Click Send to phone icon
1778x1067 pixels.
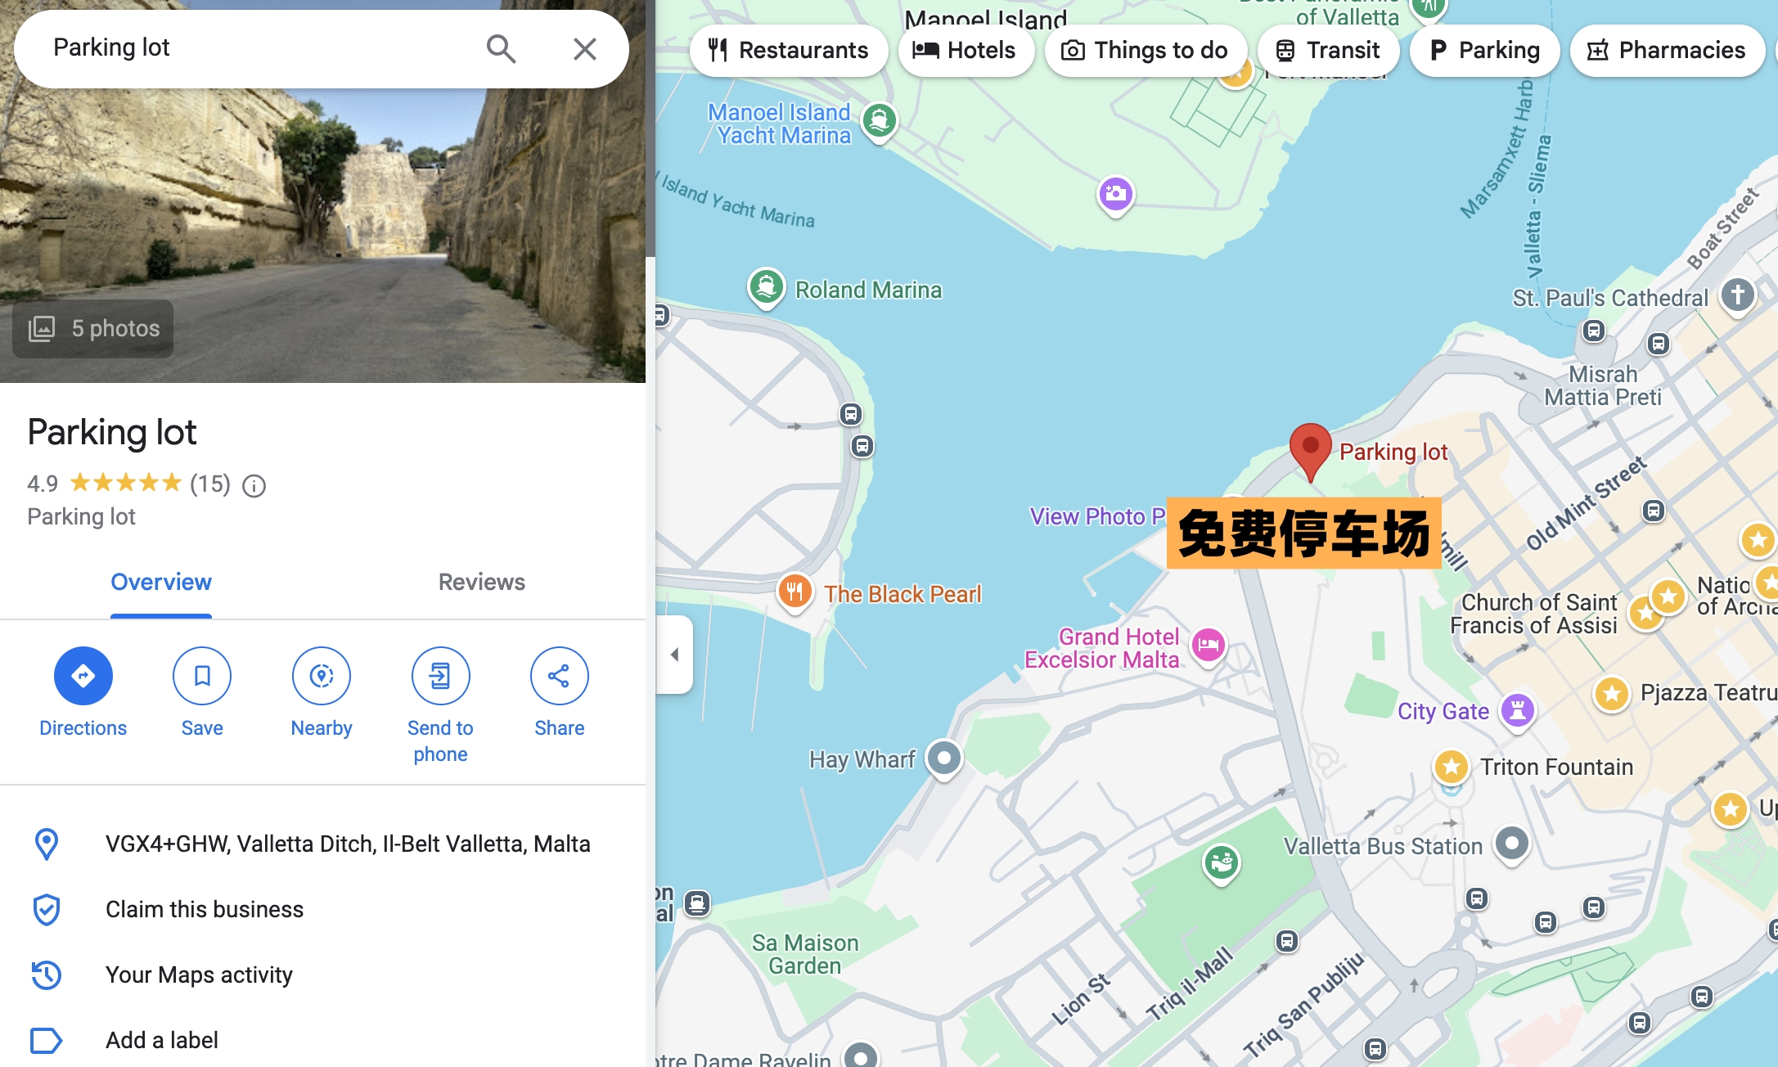(440, 676)
